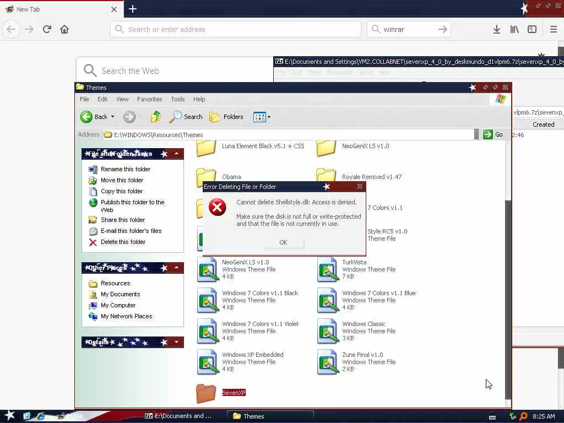Screen dimensions: 564x423
Task: Select the TurkVista theme file icon
Action: (x=328, y=270)
